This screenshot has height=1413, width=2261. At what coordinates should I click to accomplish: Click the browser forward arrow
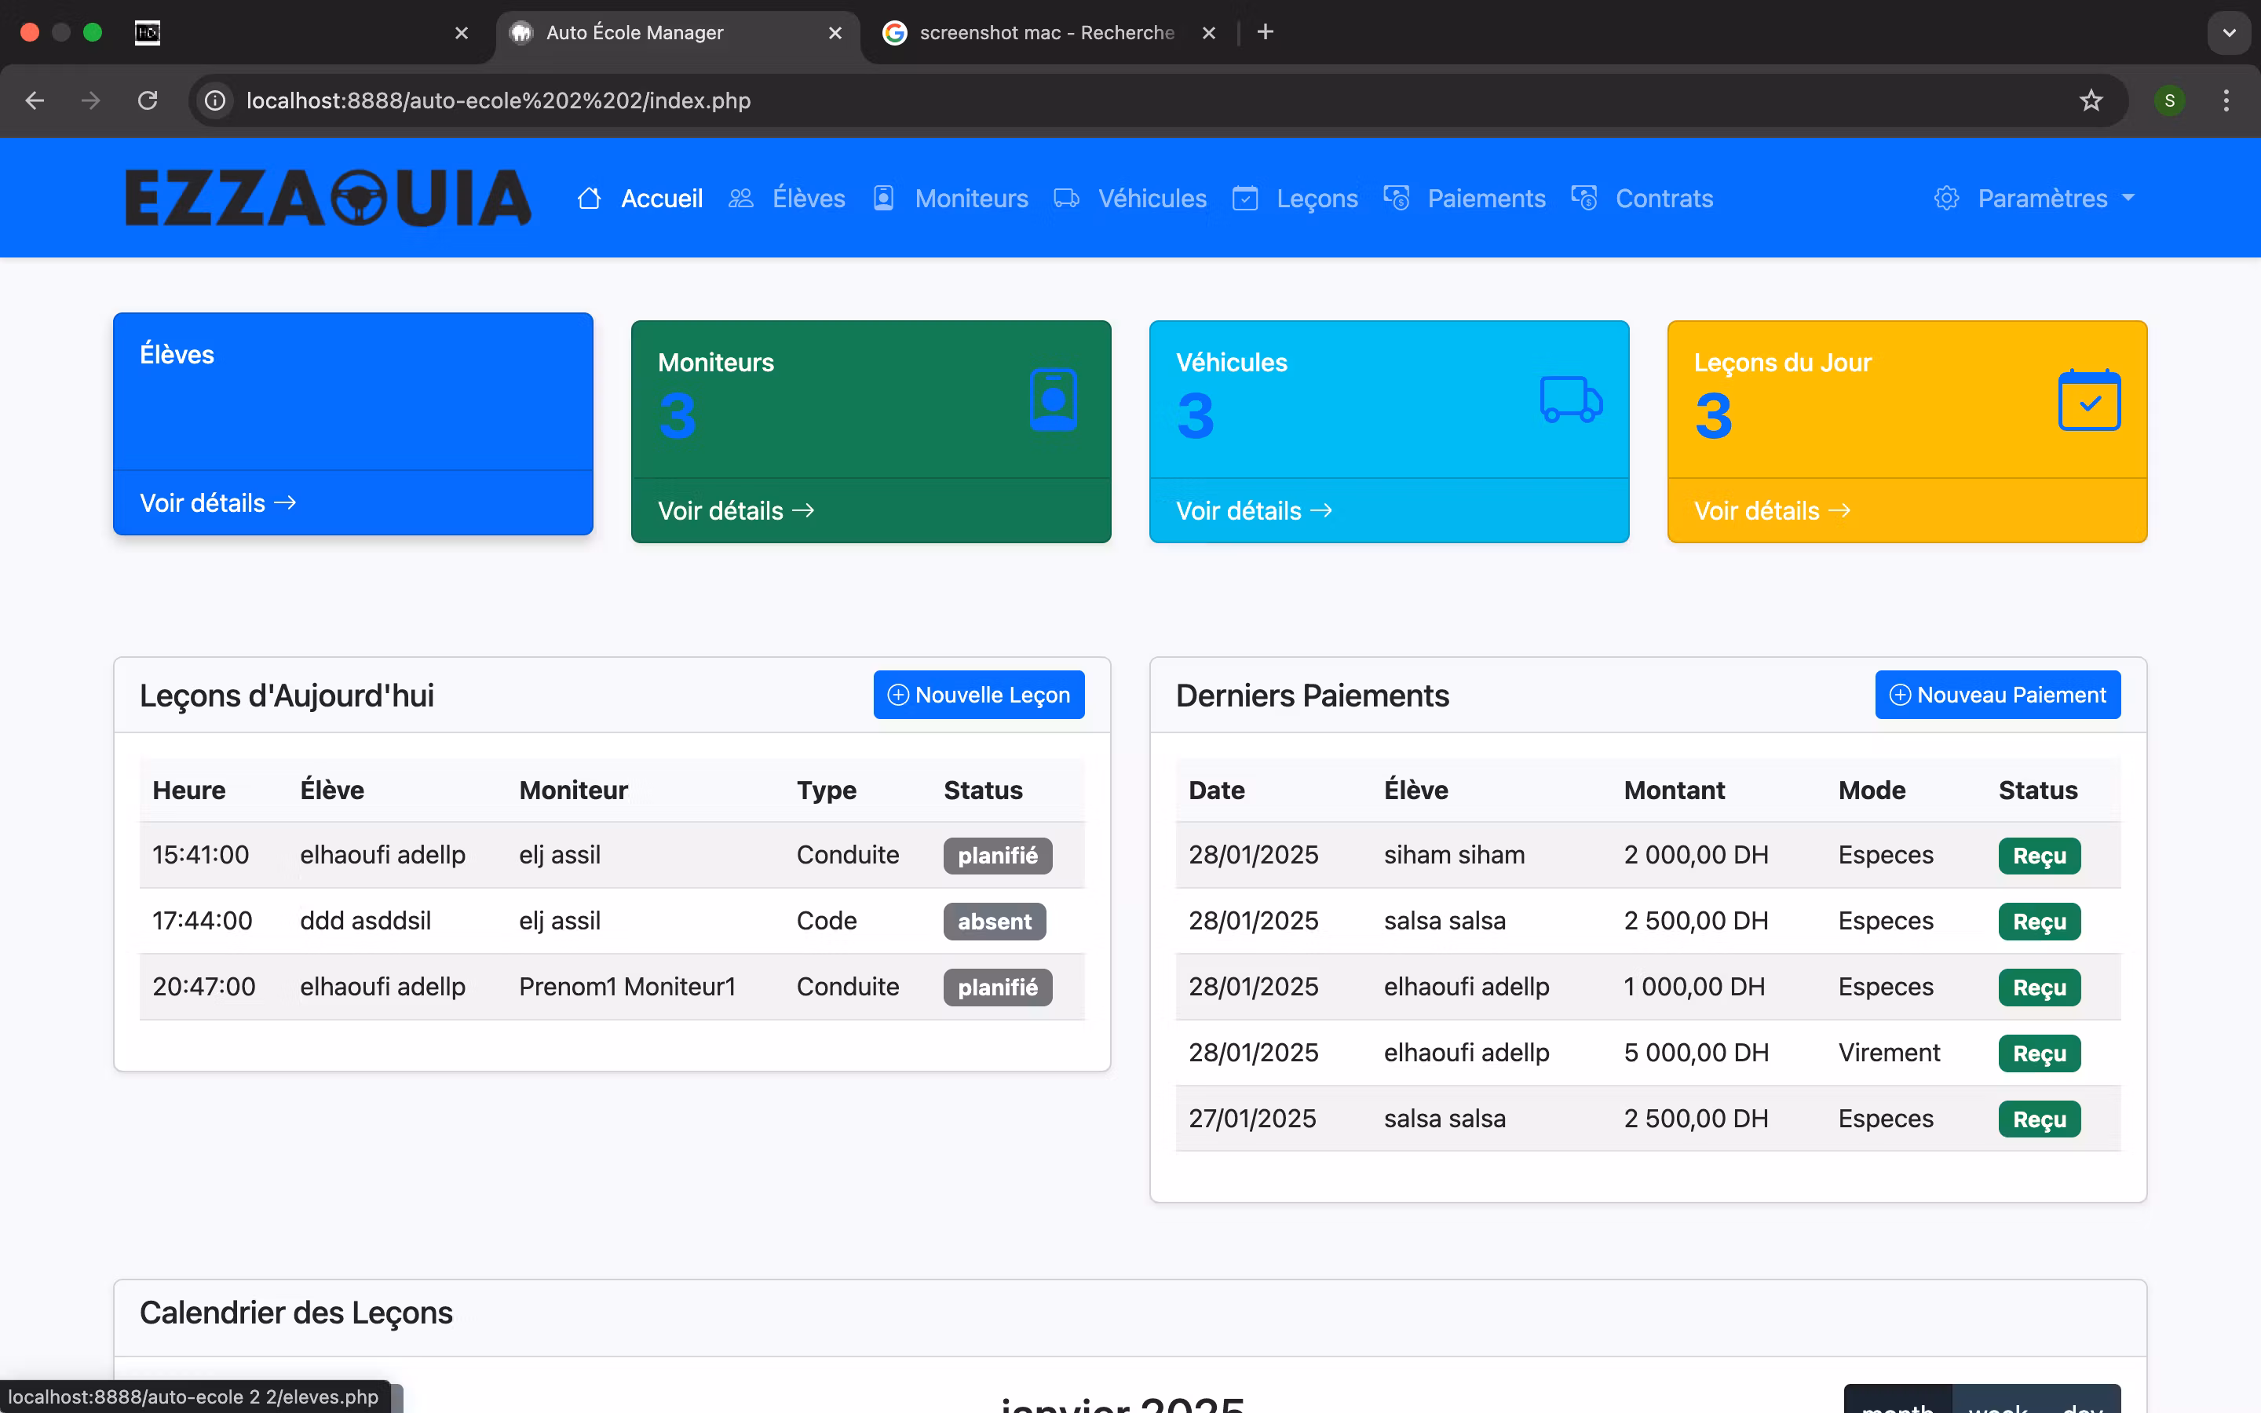[90, 100]
